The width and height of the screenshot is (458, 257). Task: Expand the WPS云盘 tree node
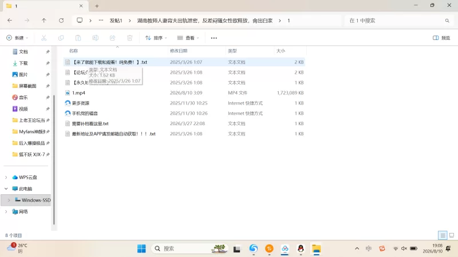tap(6, 177)
